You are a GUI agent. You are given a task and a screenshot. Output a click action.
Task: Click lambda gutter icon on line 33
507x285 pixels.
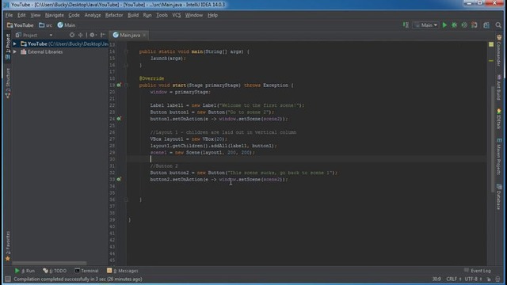tap(119, 179)
